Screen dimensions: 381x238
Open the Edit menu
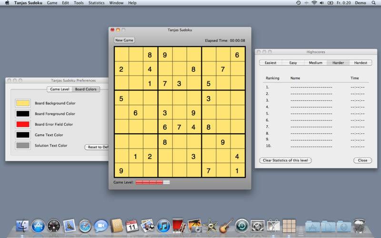tap(65, 3)
